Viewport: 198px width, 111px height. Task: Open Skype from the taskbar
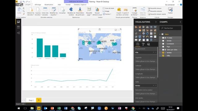(x=79, y=108)
